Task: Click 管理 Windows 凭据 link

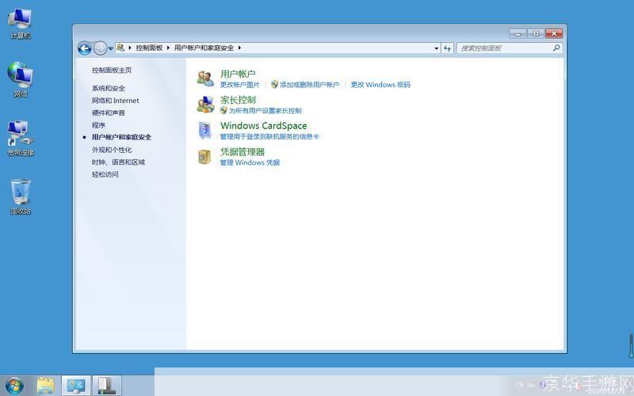Action: tap(250, 162)
